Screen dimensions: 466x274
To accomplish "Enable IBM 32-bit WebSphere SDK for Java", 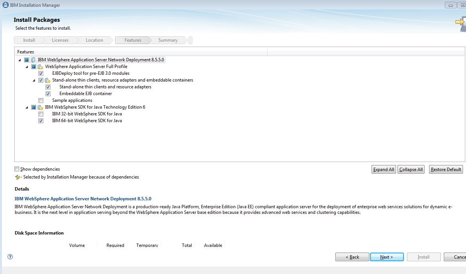I will (41, 114).
